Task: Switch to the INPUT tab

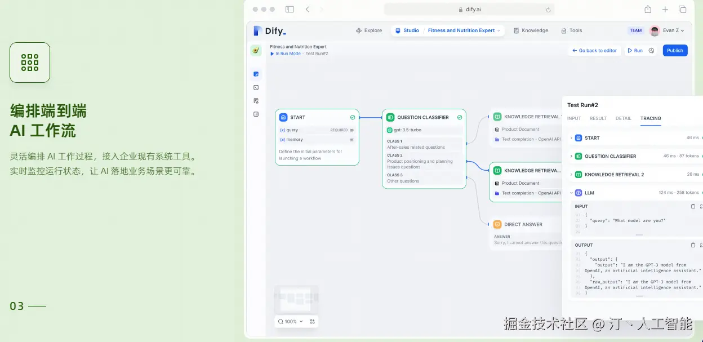Action: point(574,119)
